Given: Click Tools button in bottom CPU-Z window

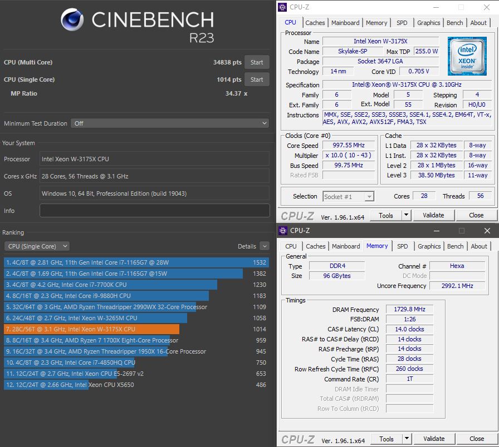Looking at the screenshot, I should [387, 439].
